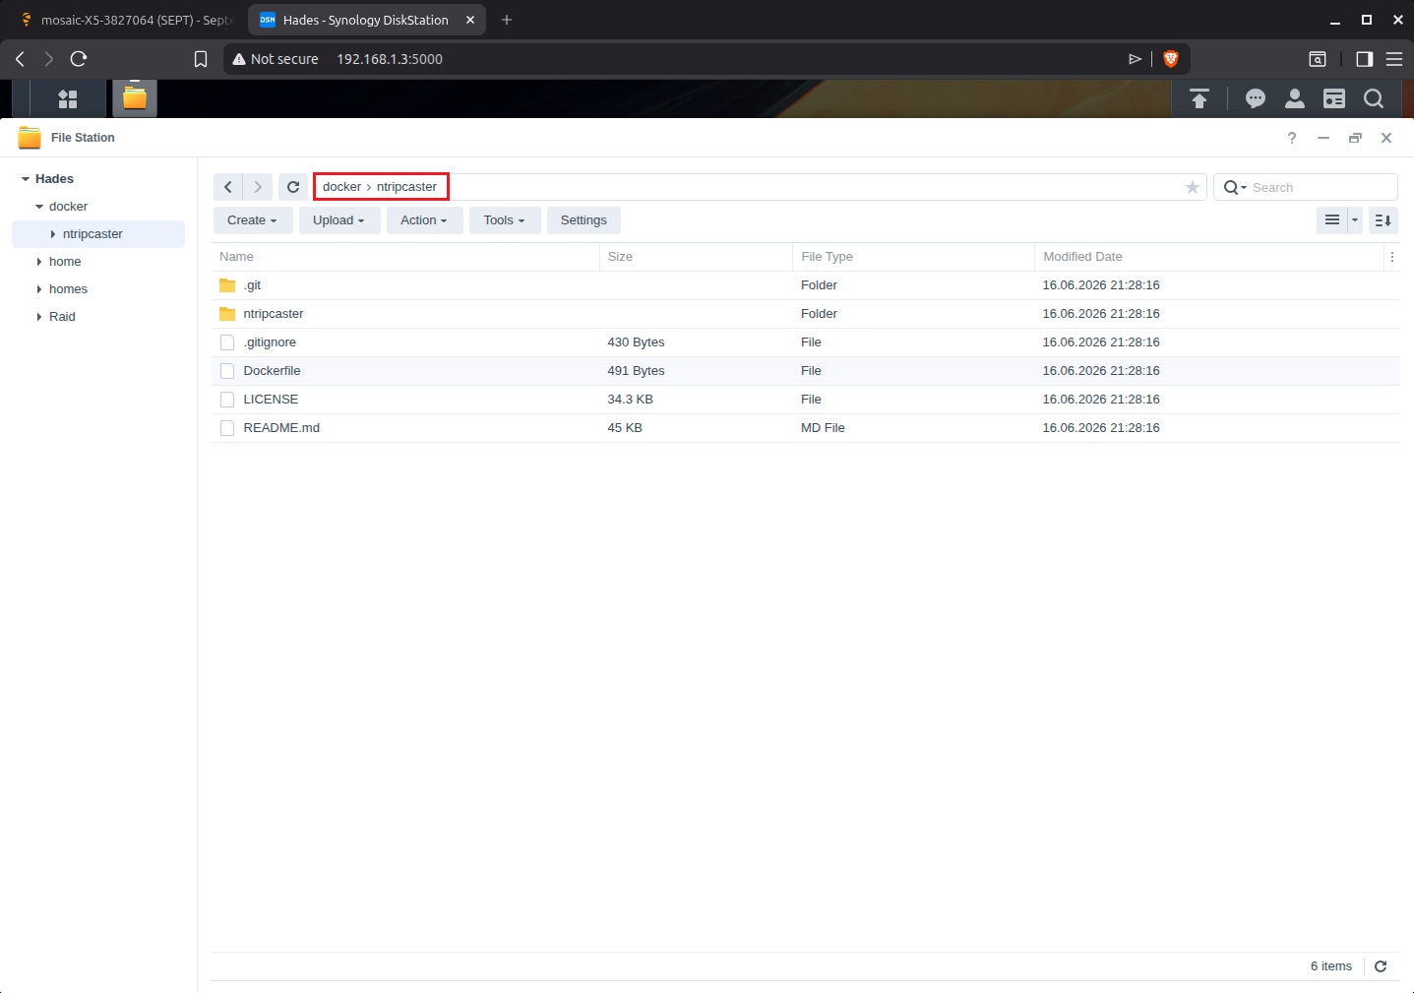Add current folder to favorites star
This screenshot has width=1414, height=993.
point(1193,187)
